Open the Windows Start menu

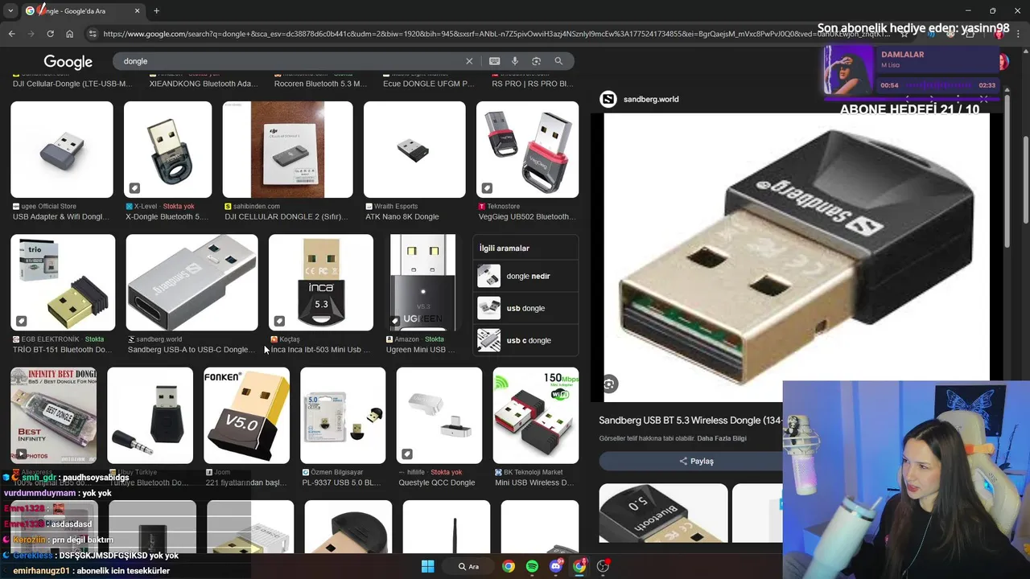[428, 566]
